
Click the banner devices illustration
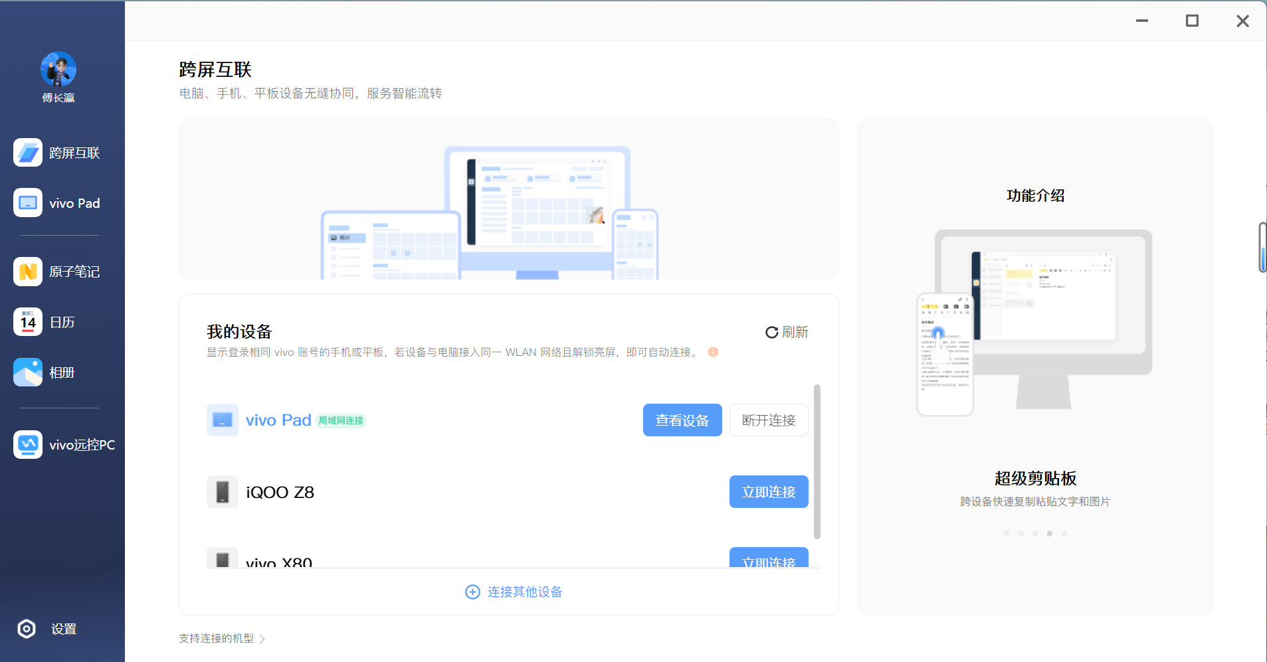click(490, 212)
